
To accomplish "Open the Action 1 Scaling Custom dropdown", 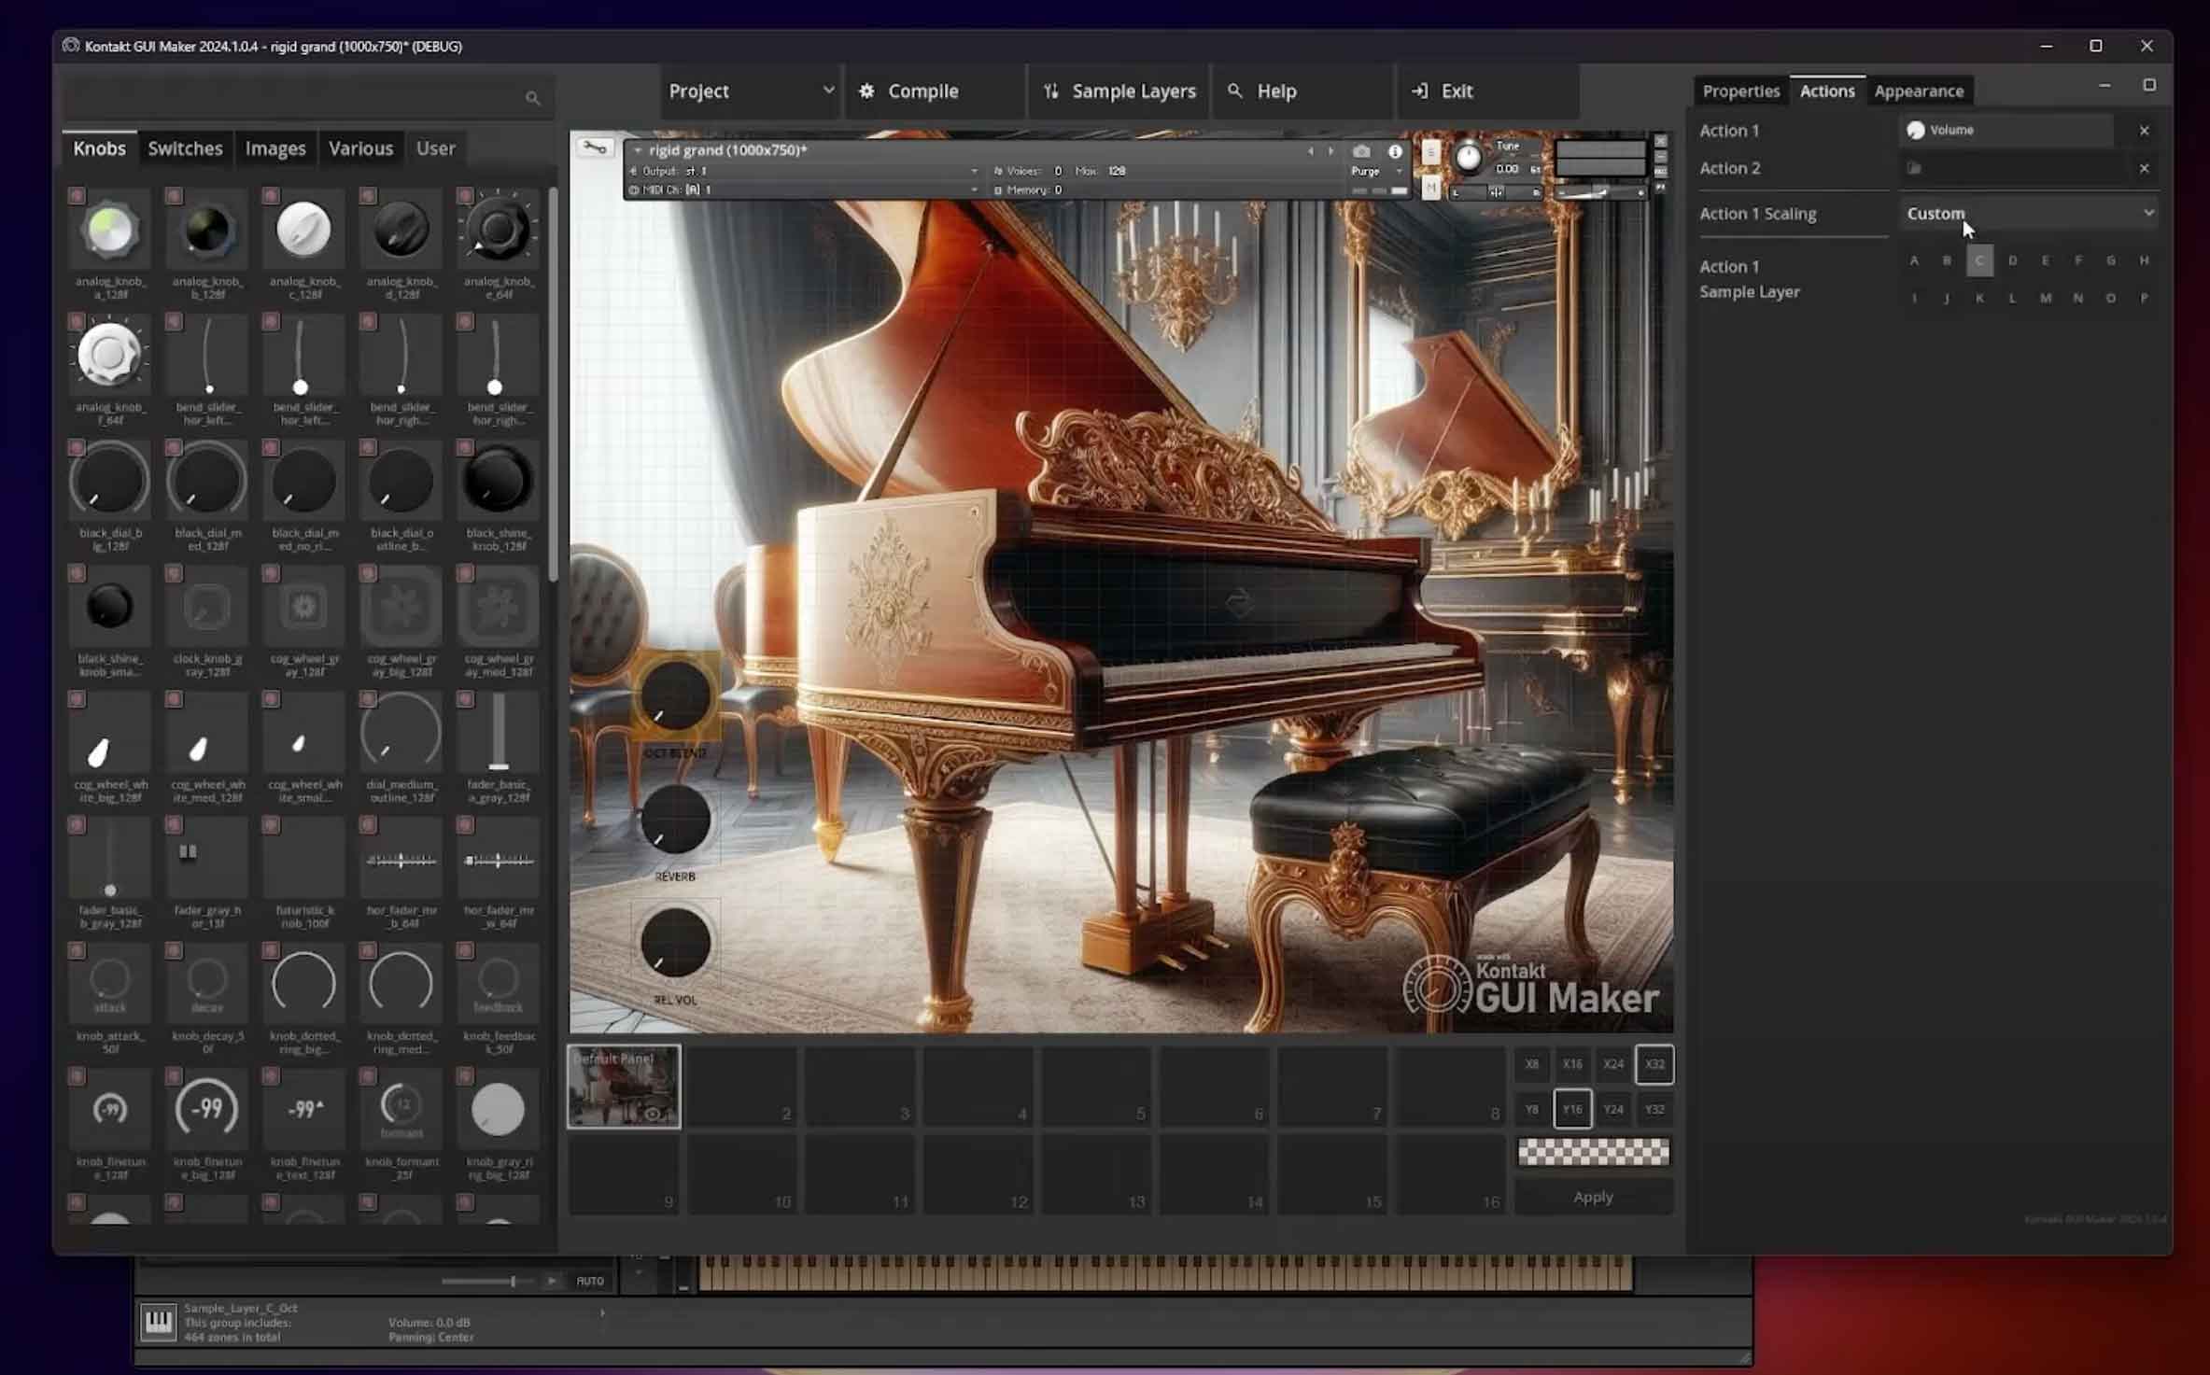I will (x=2030, y=214).
